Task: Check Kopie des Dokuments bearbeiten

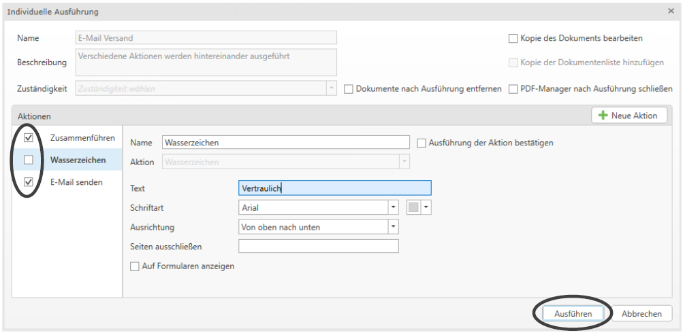Action: (513, 39)
